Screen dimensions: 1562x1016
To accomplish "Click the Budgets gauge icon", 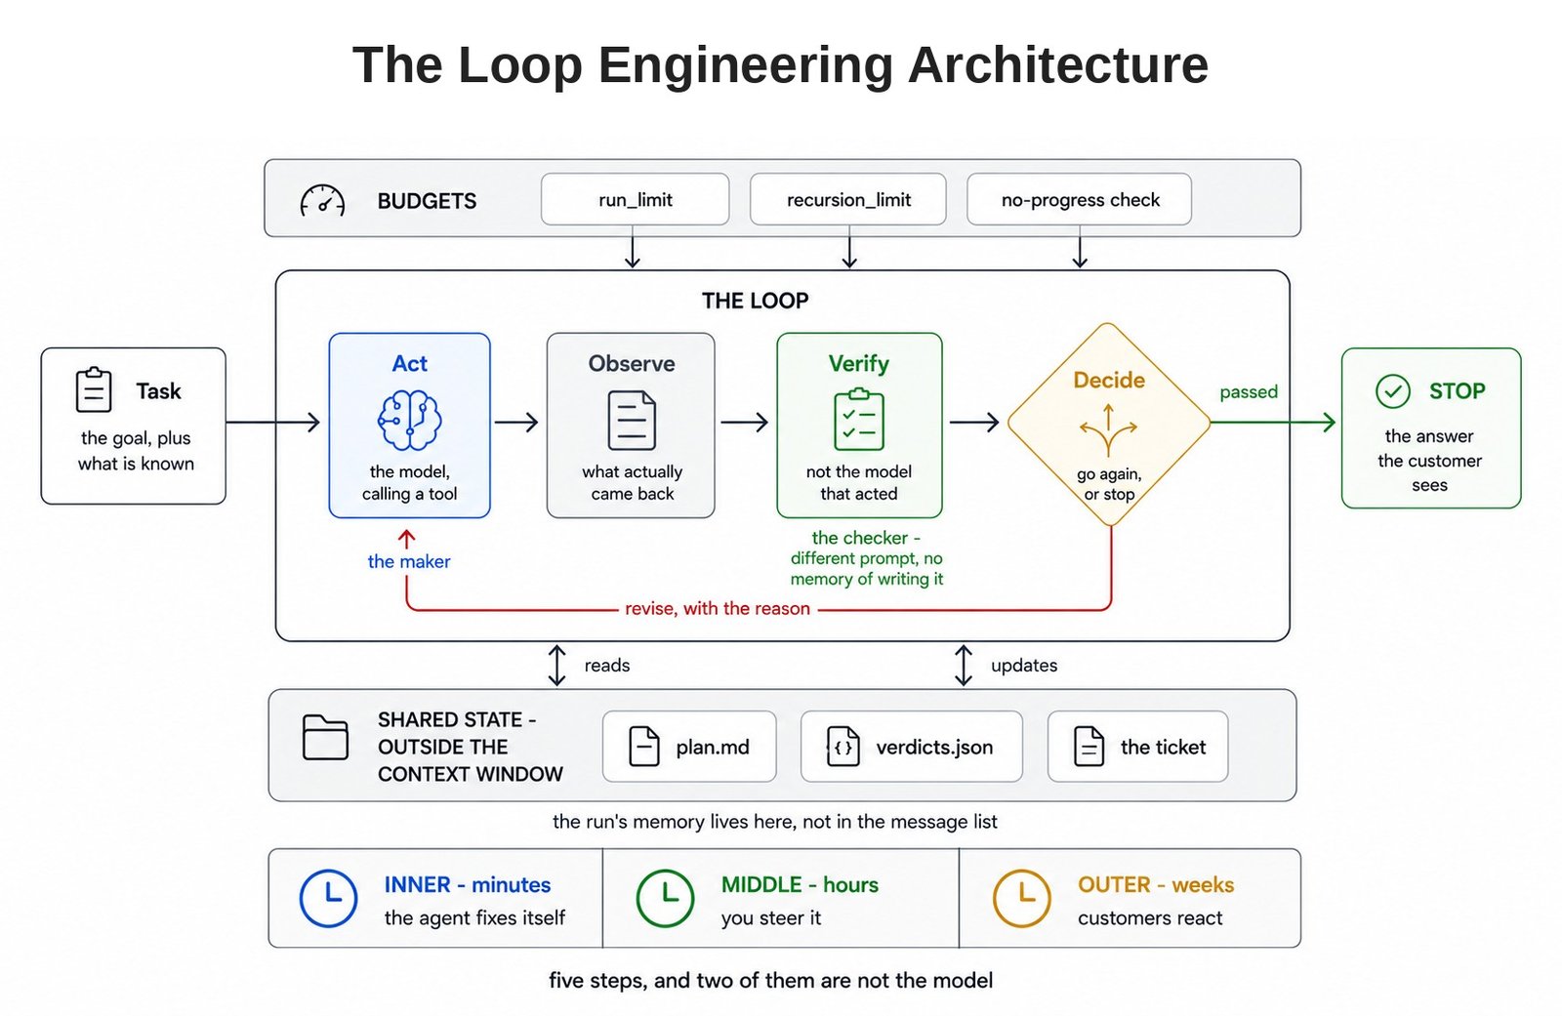I will tap(322, 200).
